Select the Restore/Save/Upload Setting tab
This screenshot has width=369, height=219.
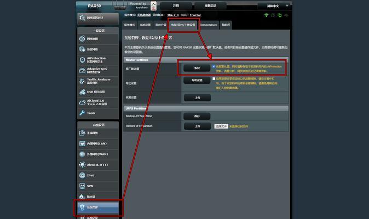tap(183, 25)
